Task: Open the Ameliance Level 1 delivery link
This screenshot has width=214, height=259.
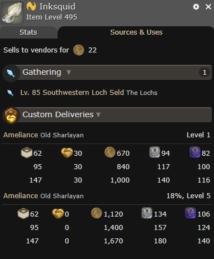Action: pos(44,135)
